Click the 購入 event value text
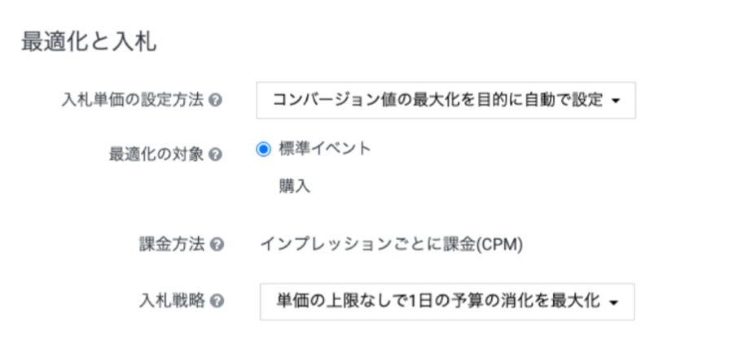Screen dimensions: 733x357 [294, 186]
